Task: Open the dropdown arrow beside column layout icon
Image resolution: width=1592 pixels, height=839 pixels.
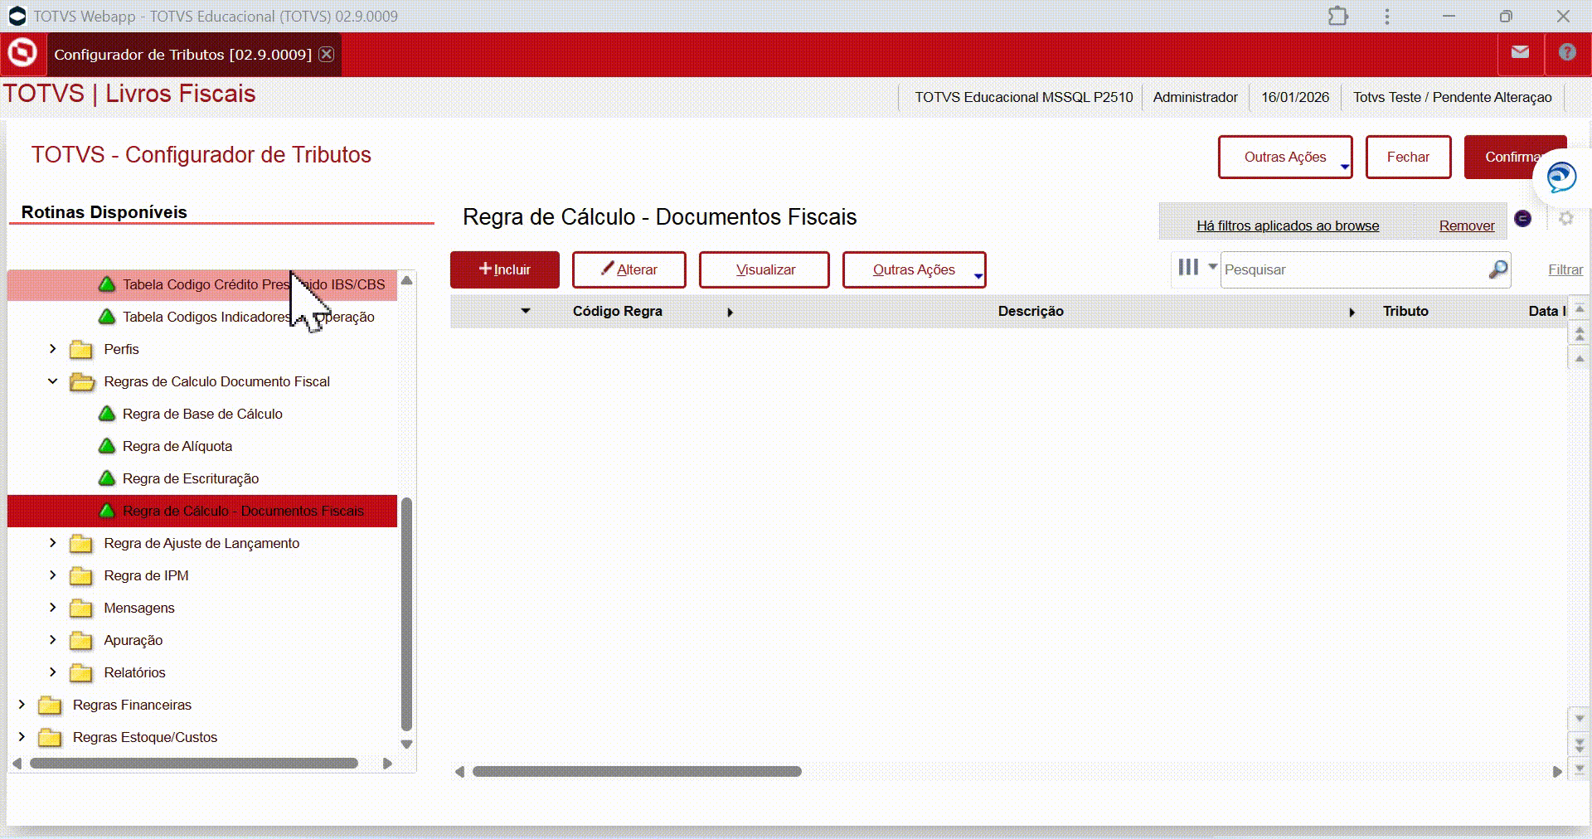Action: tap(1212, 267)
